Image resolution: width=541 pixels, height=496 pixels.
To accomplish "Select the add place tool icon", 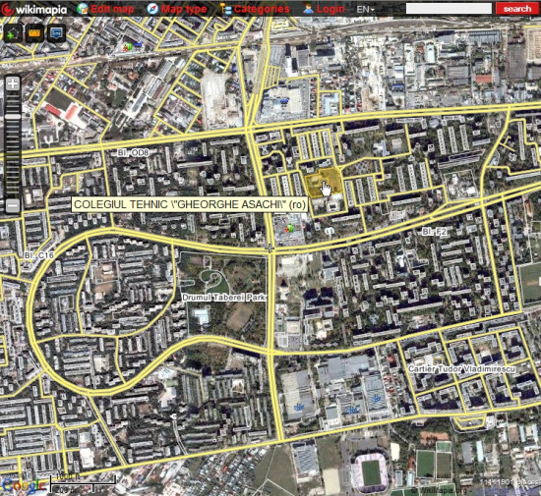I will pos(13,33).
